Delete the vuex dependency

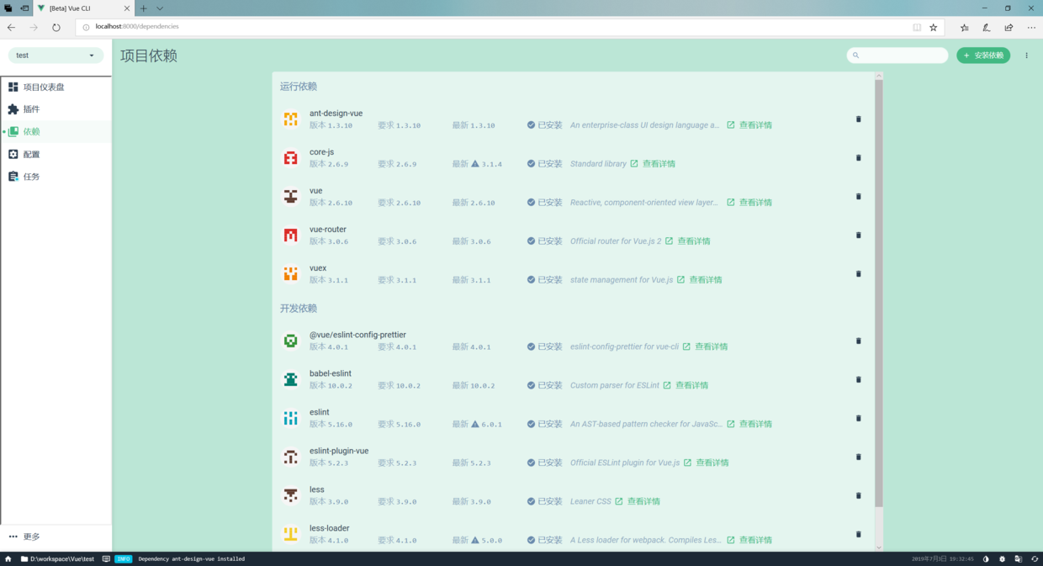(x=858, y=274)
